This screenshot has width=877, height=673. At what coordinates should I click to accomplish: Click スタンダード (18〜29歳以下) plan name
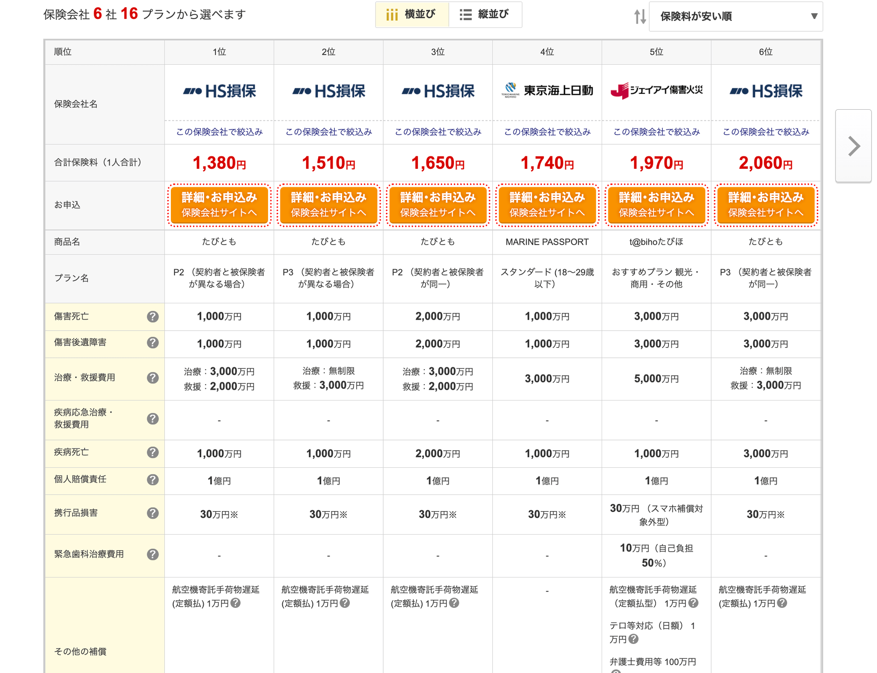click(x=547, y=278)
